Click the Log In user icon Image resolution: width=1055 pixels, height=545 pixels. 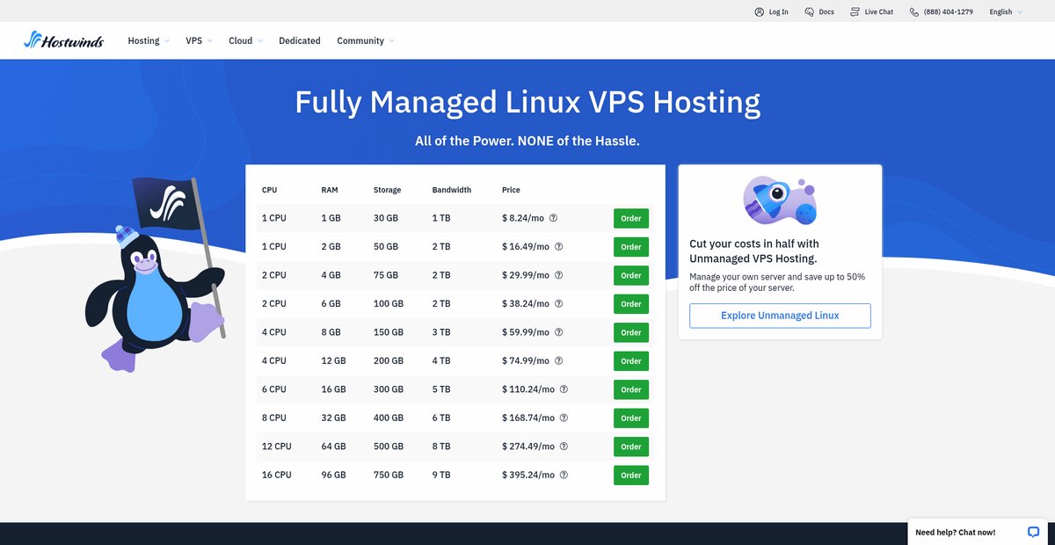[759, 12]
